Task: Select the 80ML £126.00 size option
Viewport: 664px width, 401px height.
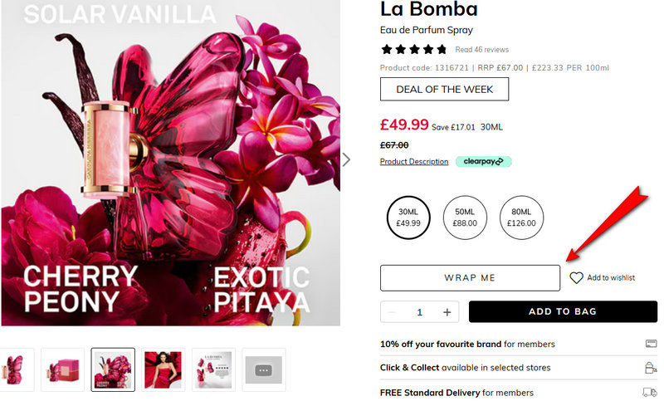Action: pos(521,218)
